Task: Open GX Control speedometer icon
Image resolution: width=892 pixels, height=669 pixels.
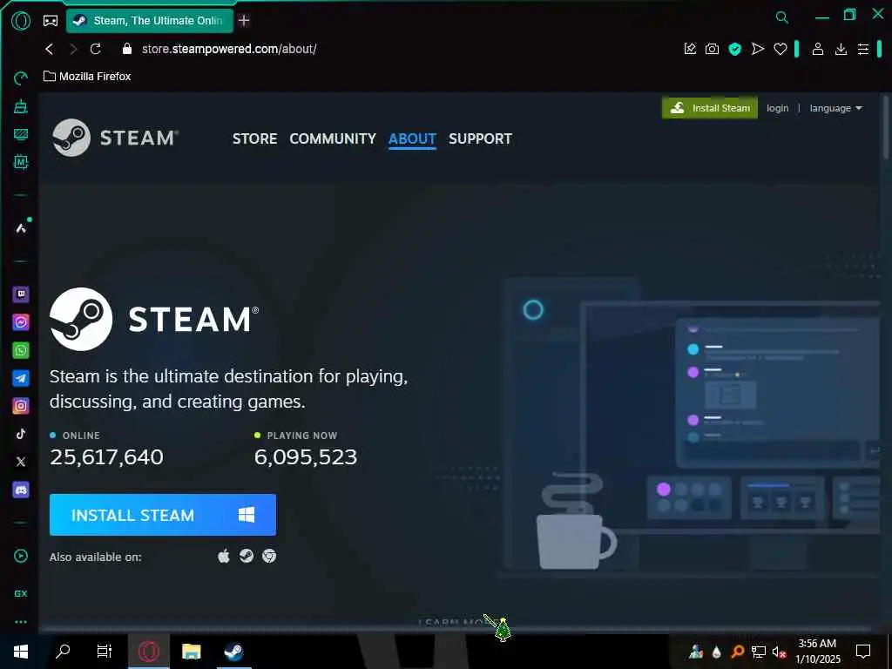Action: [21, 78]
